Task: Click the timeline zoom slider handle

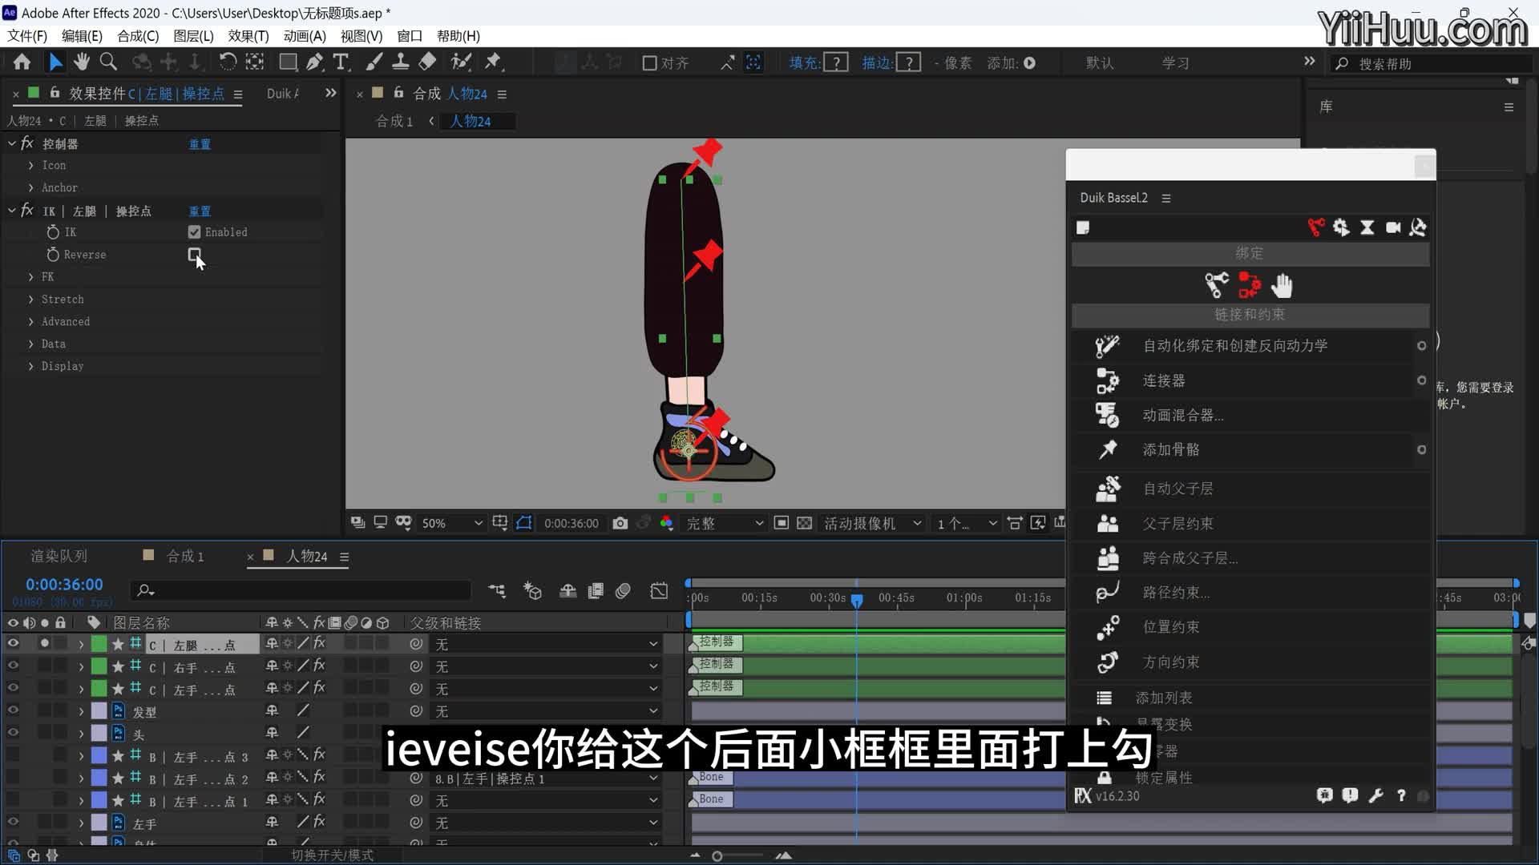Action: click(x=717, y=856)
